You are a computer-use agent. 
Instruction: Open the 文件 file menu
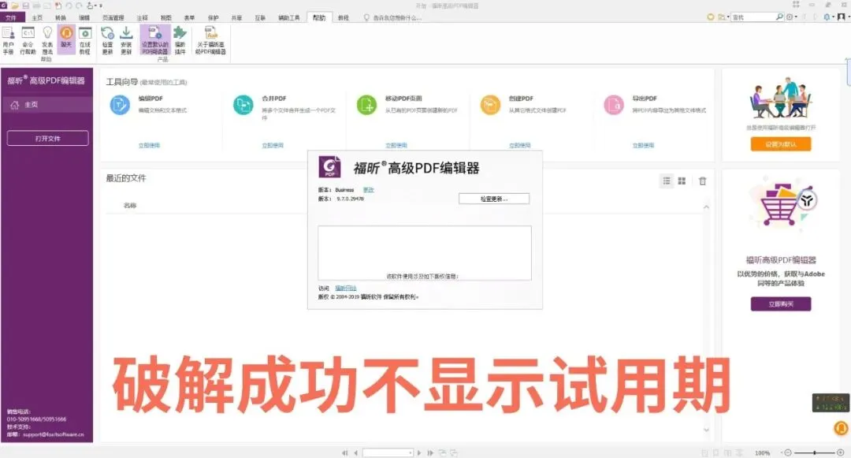point(11,17)
